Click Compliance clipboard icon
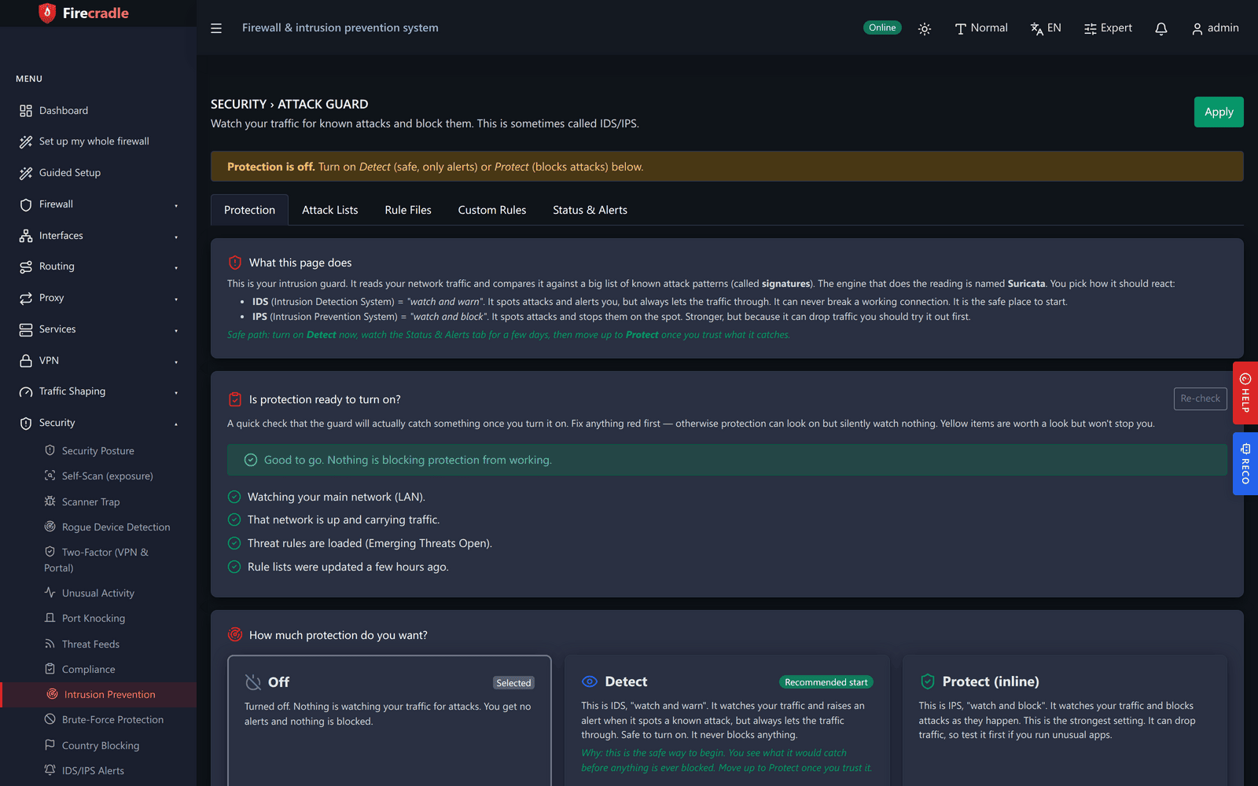This screenshot has height=786, width=1258. pos(50,669)
